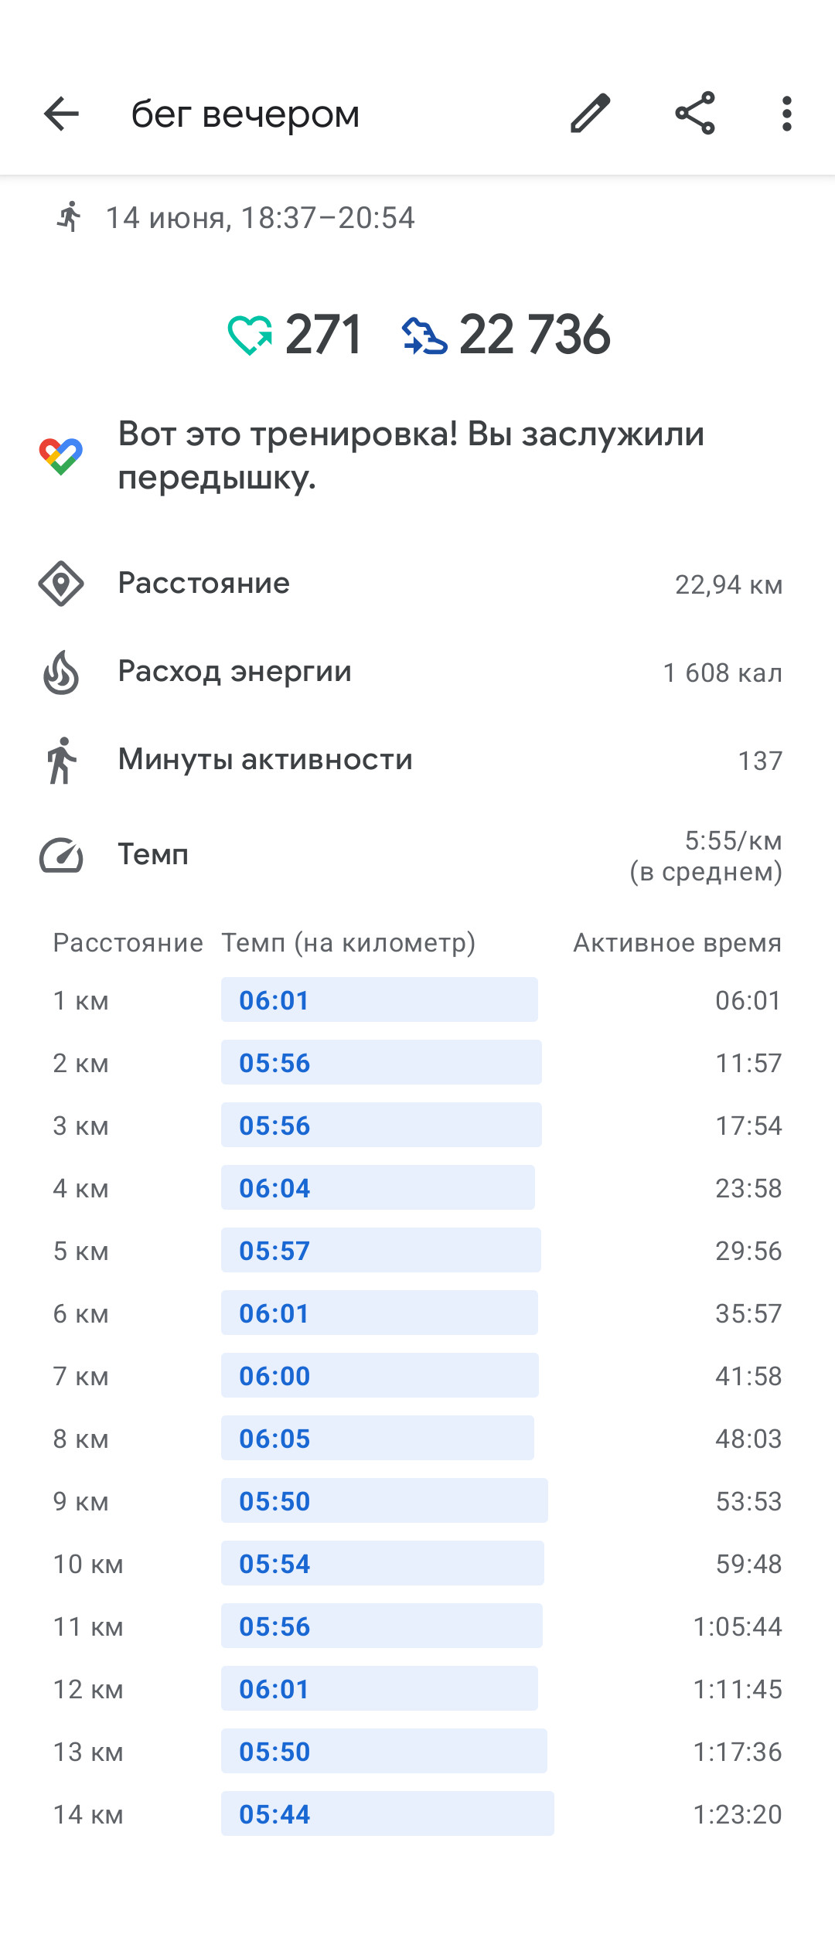The height and width of the screenshot is (1948, 835).
Task: Tap the Google Fit heart logo
Action: [x=61, y=456]
